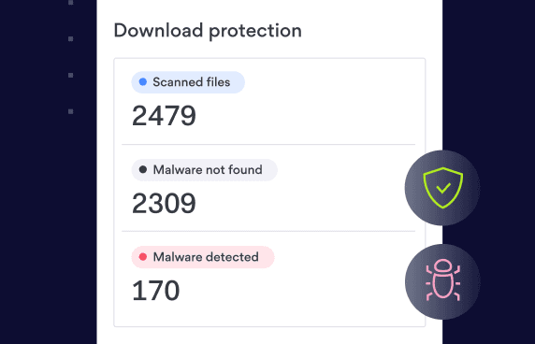
Task: Click the dark dot in Malware not found badge
Action: (x=143, y=169)
